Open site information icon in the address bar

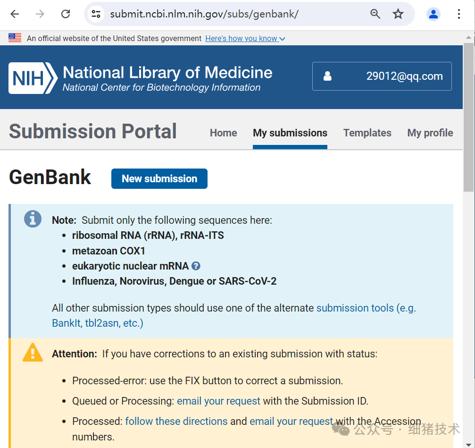[96, 14]
